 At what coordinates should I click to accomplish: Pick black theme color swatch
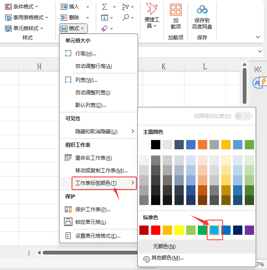(x=156, y=145)
